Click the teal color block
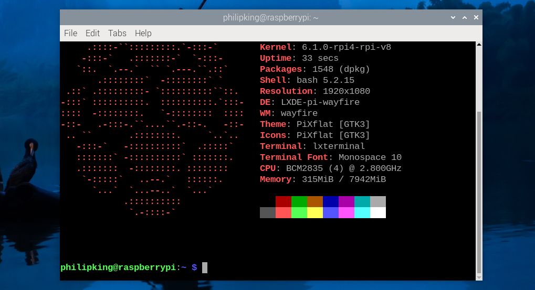 [x=362, y=201]
